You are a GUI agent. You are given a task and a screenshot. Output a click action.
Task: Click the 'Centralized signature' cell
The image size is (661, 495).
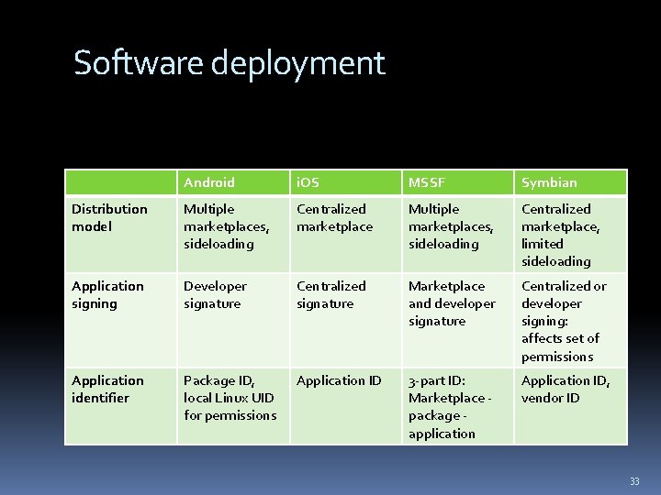pos(346,320)
